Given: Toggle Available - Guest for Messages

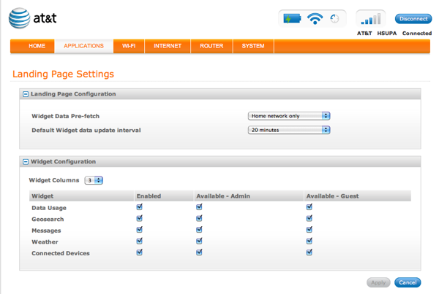Looking at the screenshot, I should (309, 230).
